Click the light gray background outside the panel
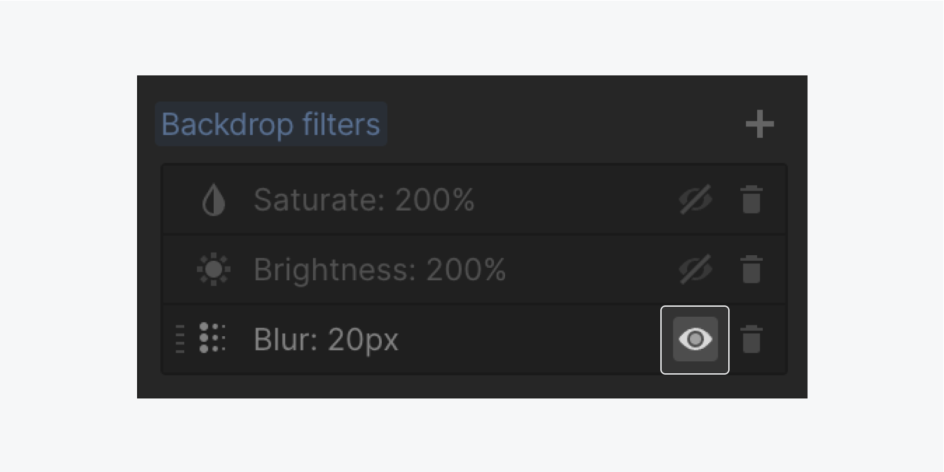 point(472,38)
